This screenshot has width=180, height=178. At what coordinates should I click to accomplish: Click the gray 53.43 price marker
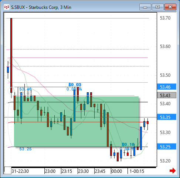click(x=167, y=95)
